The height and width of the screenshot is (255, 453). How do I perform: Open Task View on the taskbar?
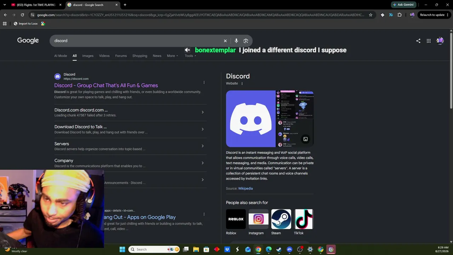coord(186,249)
